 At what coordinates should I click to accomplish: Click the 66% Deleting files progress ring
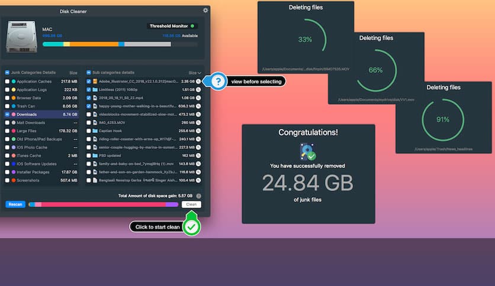376,70
